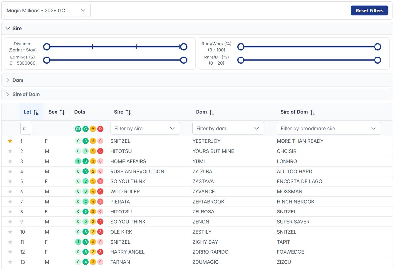Image resolution: width=397 pixels, height=269 pixels.
Task: Select broodmare sire ENCOSTA DE LAGO
Action: tap(299, 181)
